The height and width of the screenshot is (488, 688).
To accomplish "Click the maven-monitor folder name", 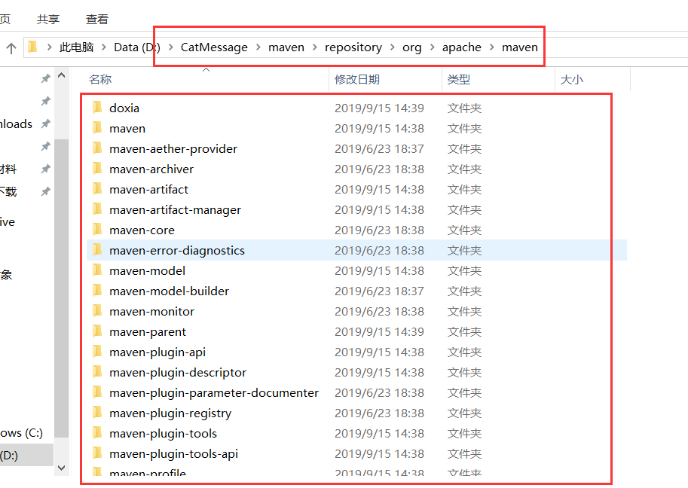I will click(151, 311).
